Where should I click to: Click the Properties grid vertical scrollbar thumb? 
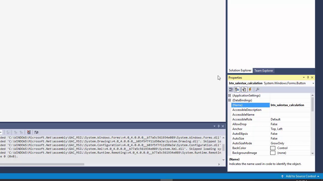click(313, 104)
